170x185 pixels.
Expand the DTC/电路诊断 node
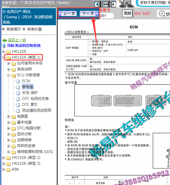(8, 128)
